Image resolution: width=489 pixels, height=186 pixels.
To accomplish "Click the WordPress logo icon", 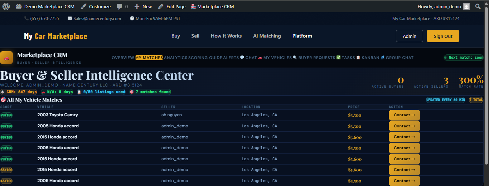I will [6, 6].
